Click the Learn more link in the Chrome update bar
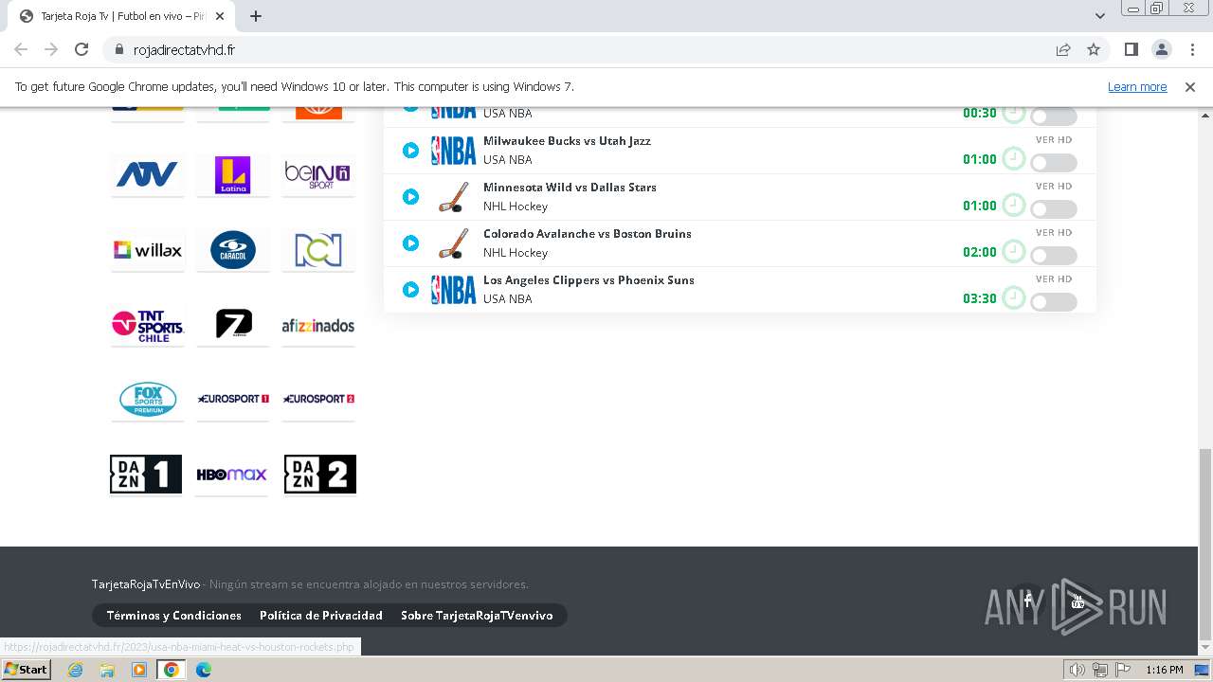 point(1137,86)
